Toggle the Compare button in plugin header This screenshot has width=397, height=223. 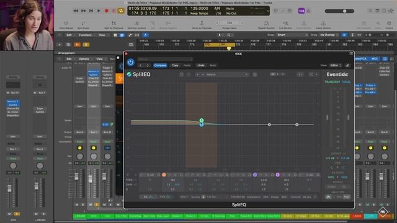tap(160, 66)
